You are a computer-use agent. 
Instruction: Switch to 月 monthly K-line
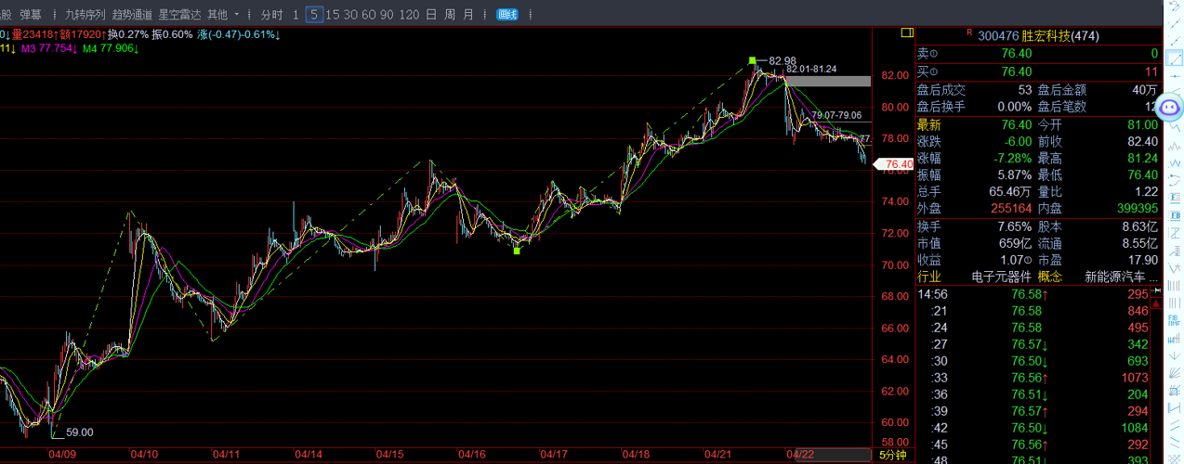point(467,14)
